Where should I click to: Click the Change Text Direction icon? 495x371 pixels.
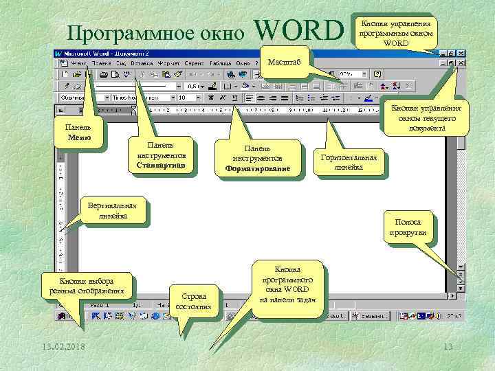pyautogui.click(x=371, y=86)
